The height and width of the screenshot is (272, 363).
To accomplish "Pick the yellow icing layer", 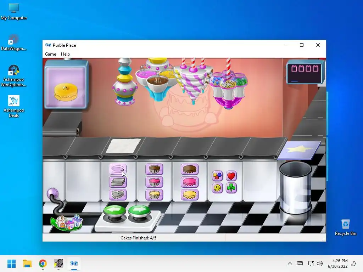I will [190, 195].
